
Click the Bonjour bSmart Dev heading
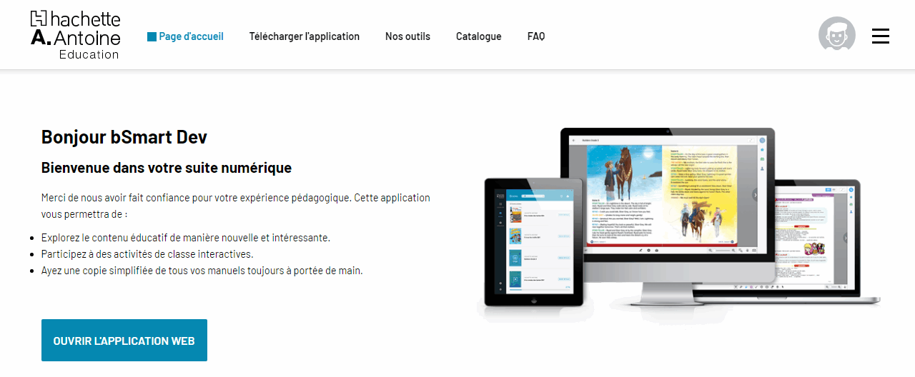click(124, 137)
